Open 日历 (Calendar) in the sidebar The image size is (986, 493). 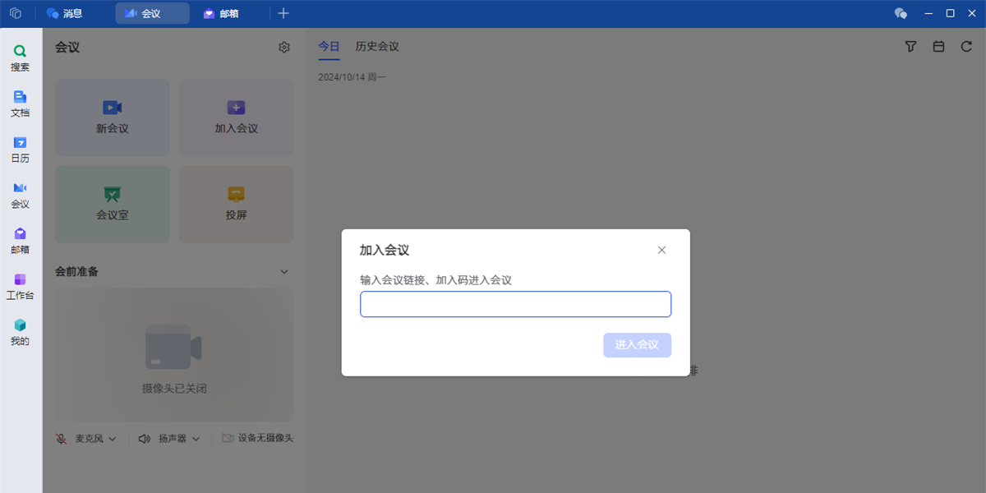20,149
